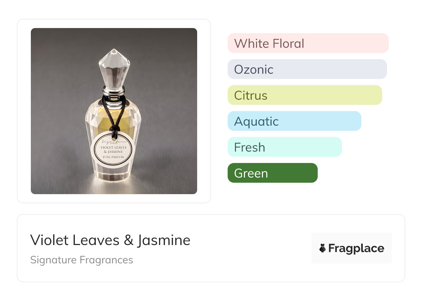Click the dark Green accord bar

(x=272, y=173)
